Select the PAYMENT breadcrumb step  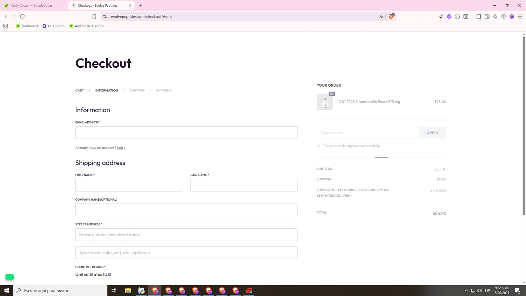tap(164, 90)
